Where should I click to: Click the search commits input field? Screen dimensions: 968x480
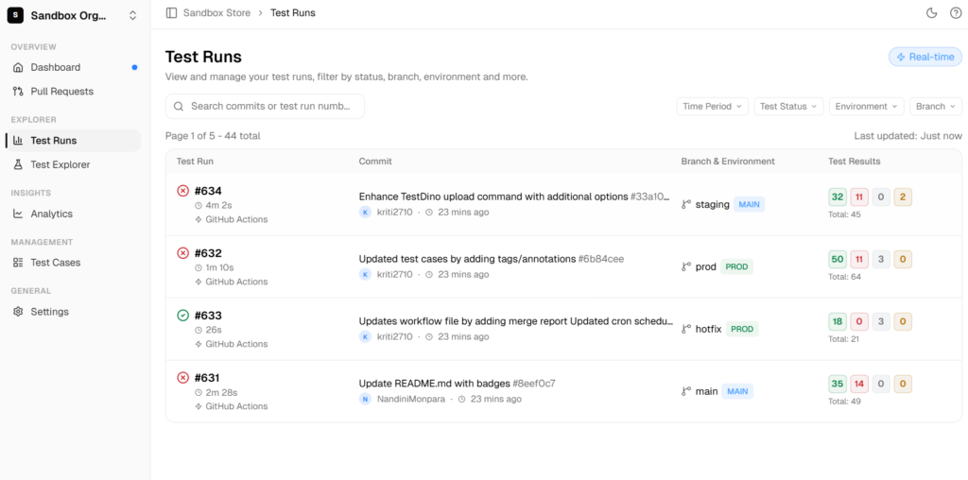coord(265,106)
